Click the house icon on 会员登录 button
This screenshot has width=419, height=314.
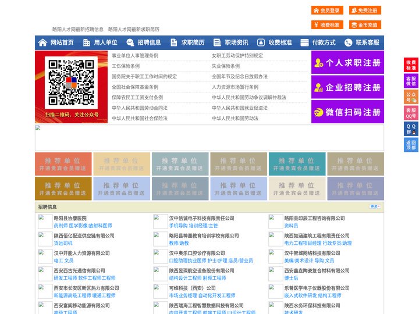316,10
